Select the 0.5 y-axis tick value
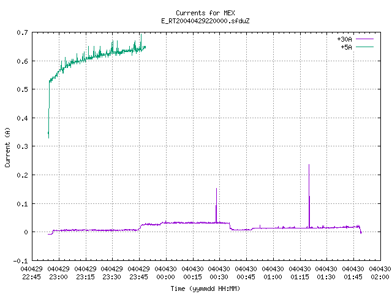 (x=22, y=89)
